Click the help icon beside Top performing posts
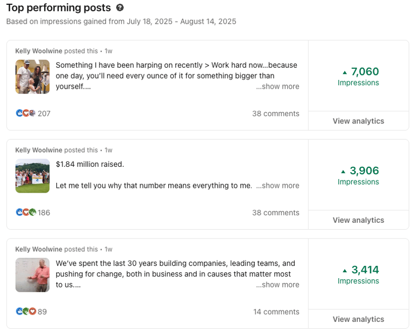This screenshot has width=413, height=332. [120, 8]
